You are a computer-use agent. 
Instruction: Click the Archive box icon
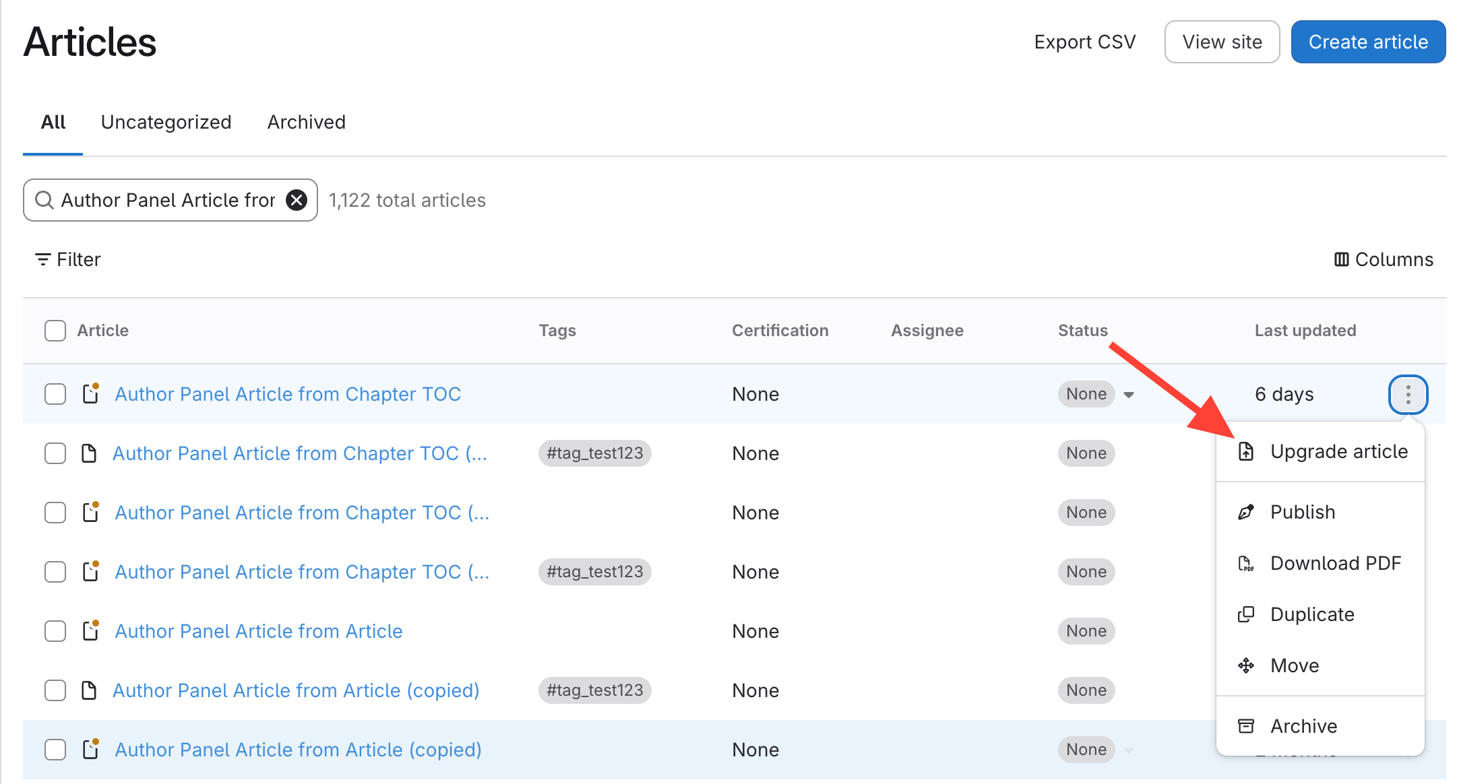(1246, 726)
